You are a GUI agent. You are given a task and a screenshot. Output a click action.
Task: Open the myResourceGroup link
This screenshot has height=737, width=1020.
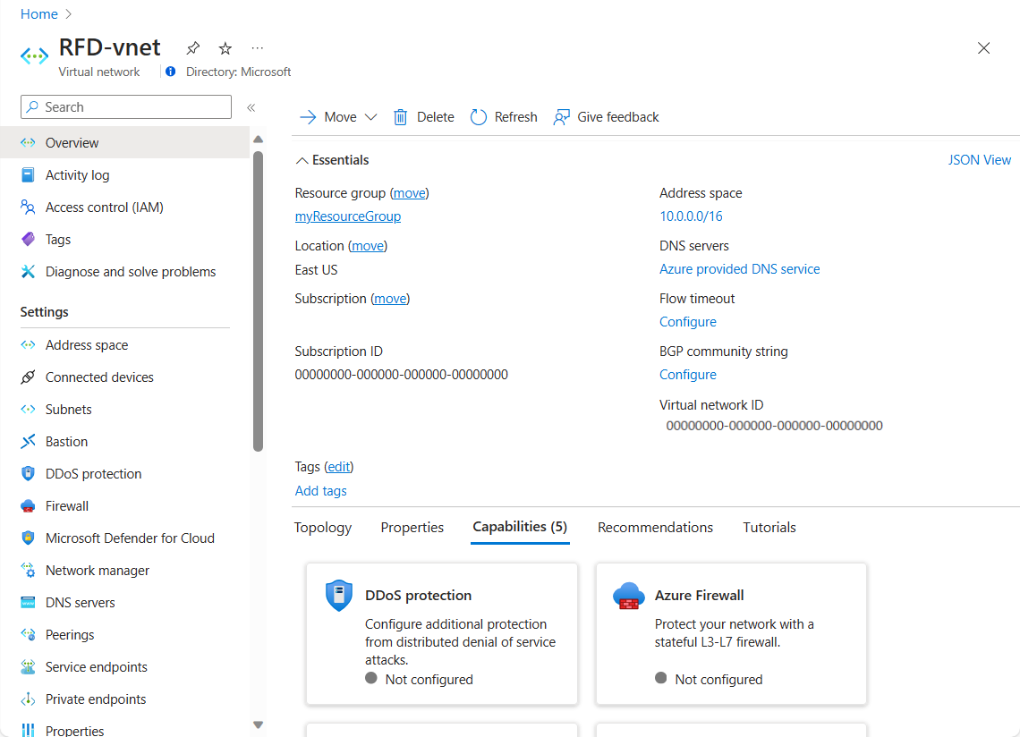[348, 216]
